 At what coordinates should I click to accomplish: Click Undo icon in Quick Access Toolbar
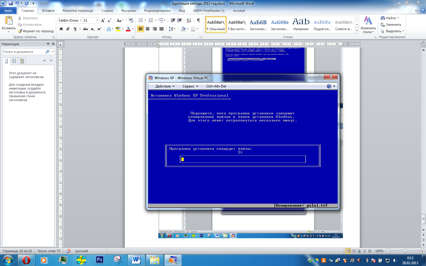point(17,3)
